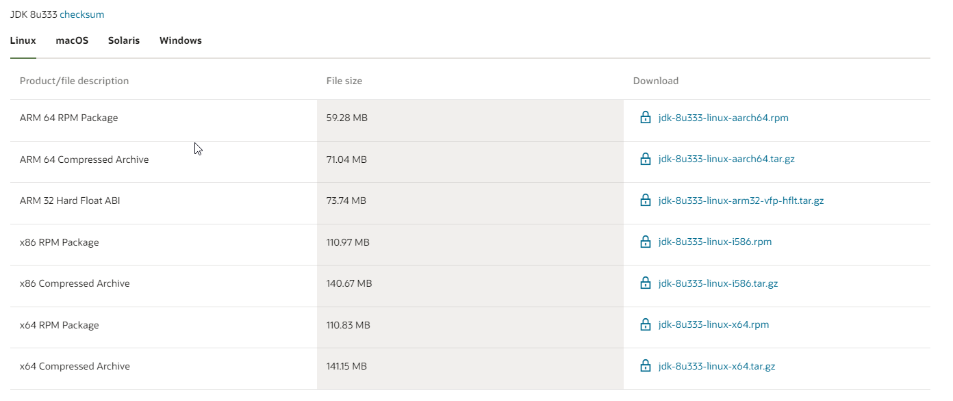Click the x64 Compressed Archive description cell
Screen dimensions: 953x401
click(75, 366)
